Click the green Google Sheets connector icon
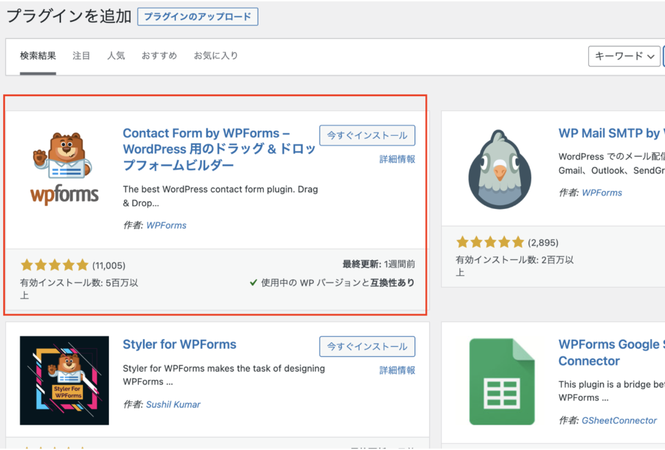The height and width of the screenshot is (450, 665). point(502,382)
